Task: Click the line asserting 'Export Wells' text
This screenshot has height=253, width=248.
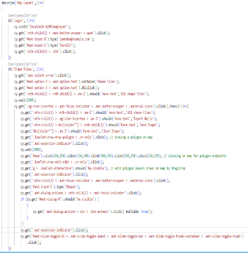Action: coord(89,119)
